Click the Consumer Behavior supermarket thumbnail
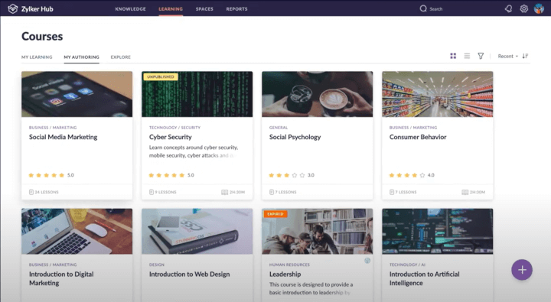This screenshot has width=551, height=302. click(438, 94)
